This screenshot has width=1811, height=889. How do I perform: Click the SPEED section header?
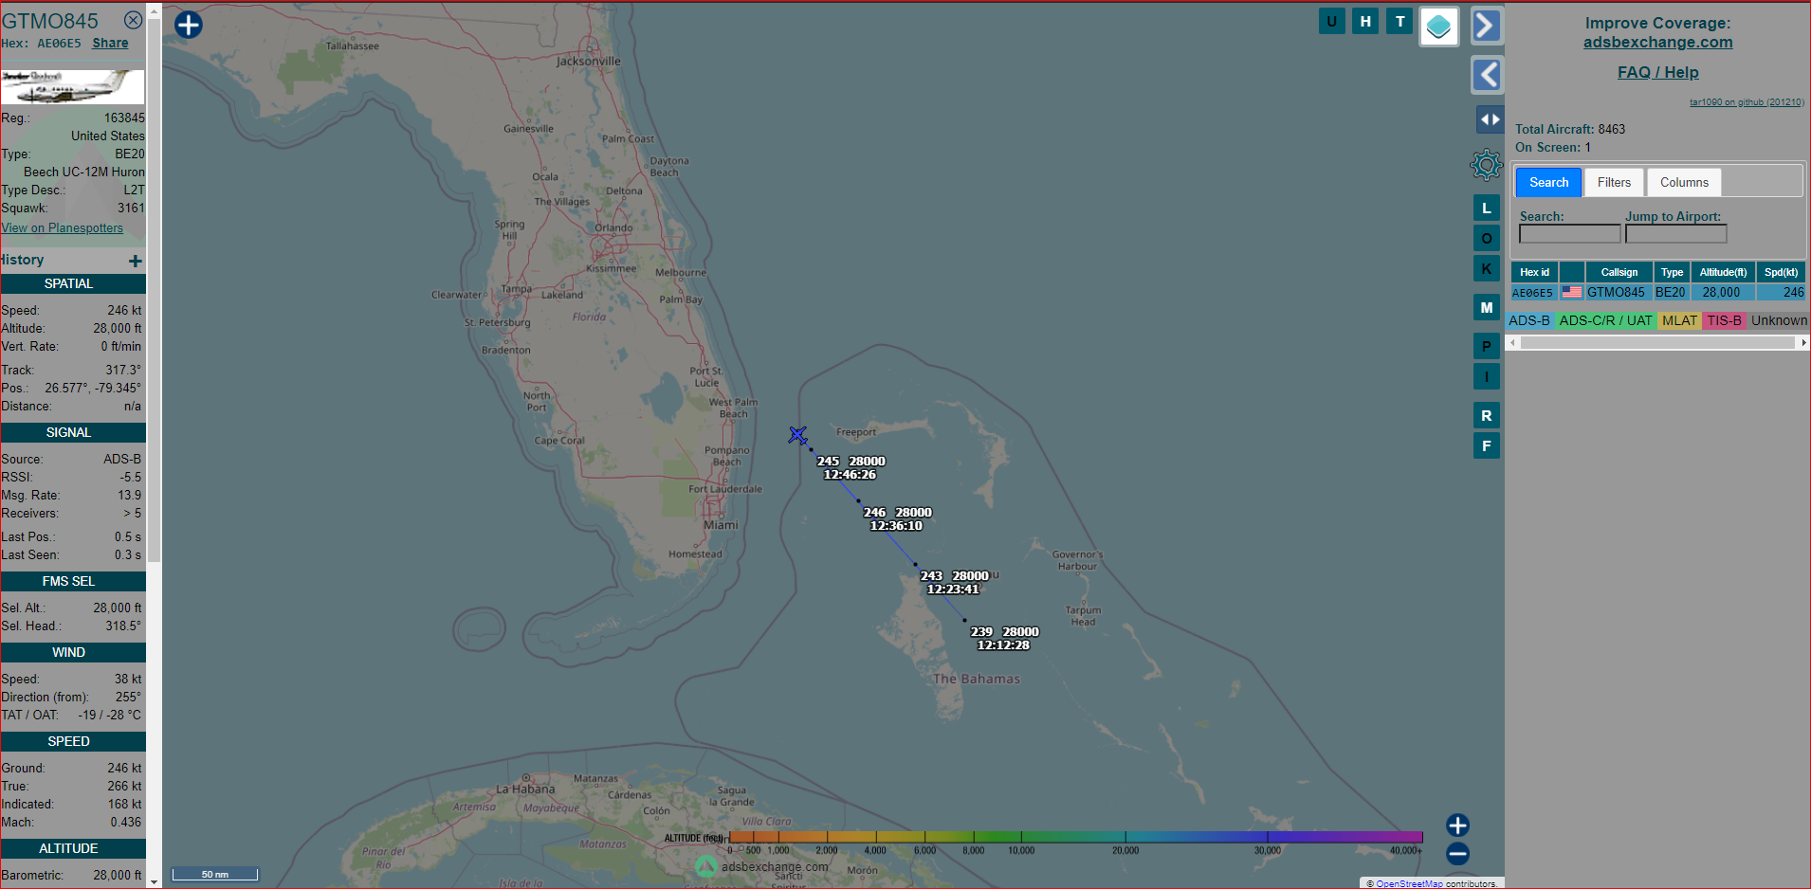pos(73,741)
